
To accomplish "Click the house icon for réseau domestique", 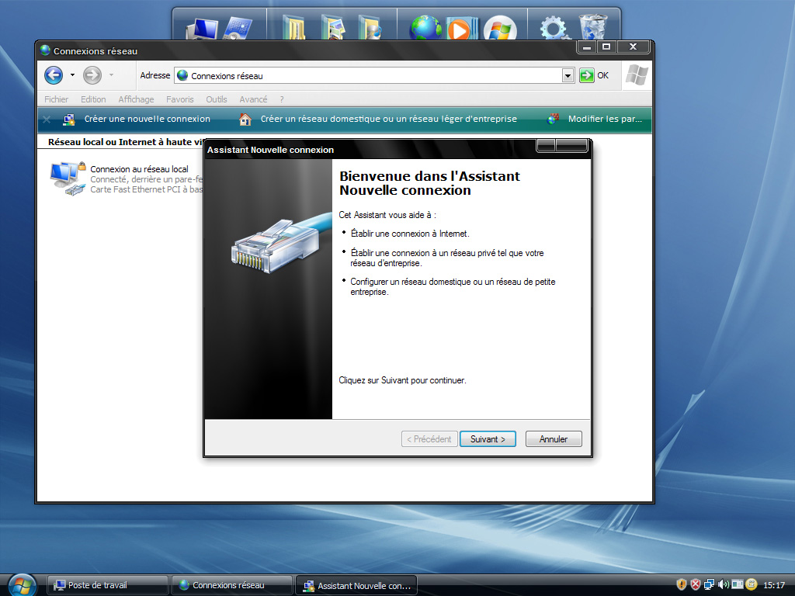I will [x=245, y=119].
